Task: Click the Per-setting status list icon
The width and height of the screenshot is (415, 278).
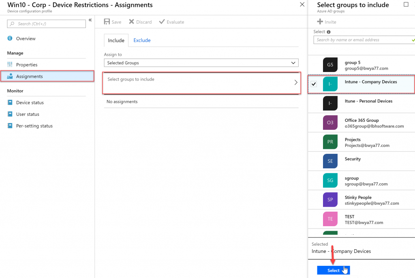Action: (10, 125)
